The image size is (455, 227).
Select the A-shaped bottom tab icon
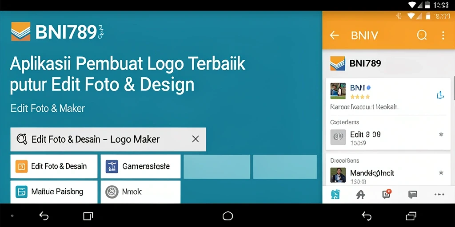coord(360,195)
